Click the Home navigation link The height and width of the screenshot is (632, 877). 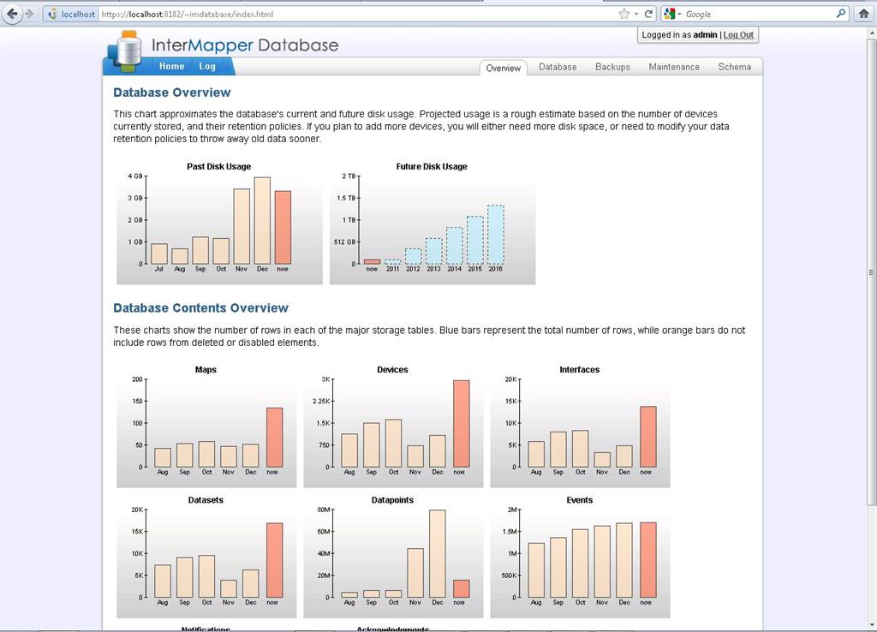pyautogui.click(x=171, y=66)
